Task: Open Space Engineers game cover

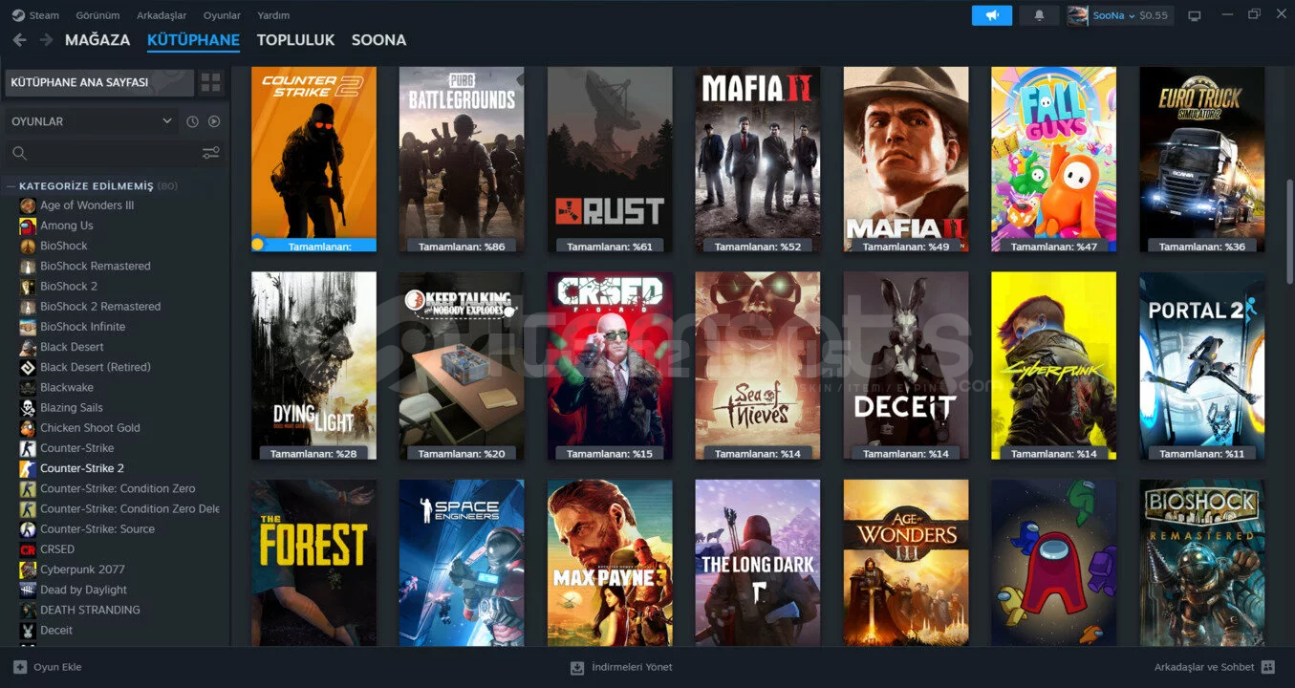Action: click(x=462, y=563)
